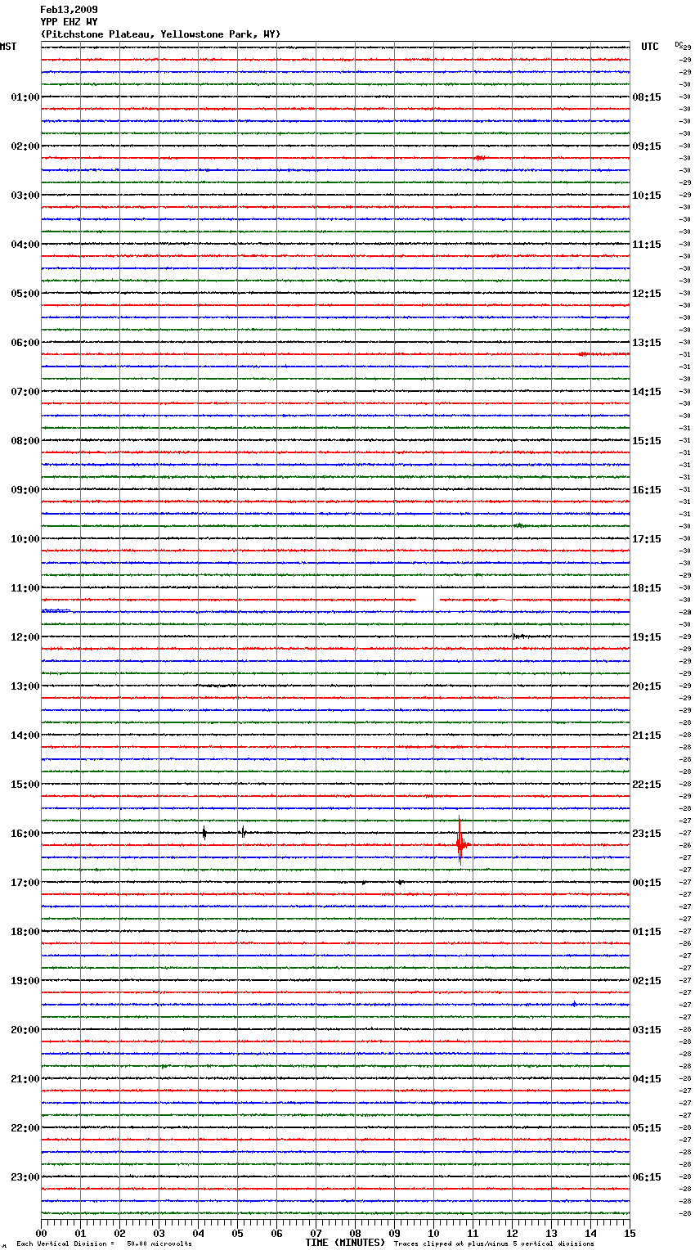The height and width of the screenshot is (1255, 695).
Task: Select the 03:00 MST time label
Action: point(25,196)
